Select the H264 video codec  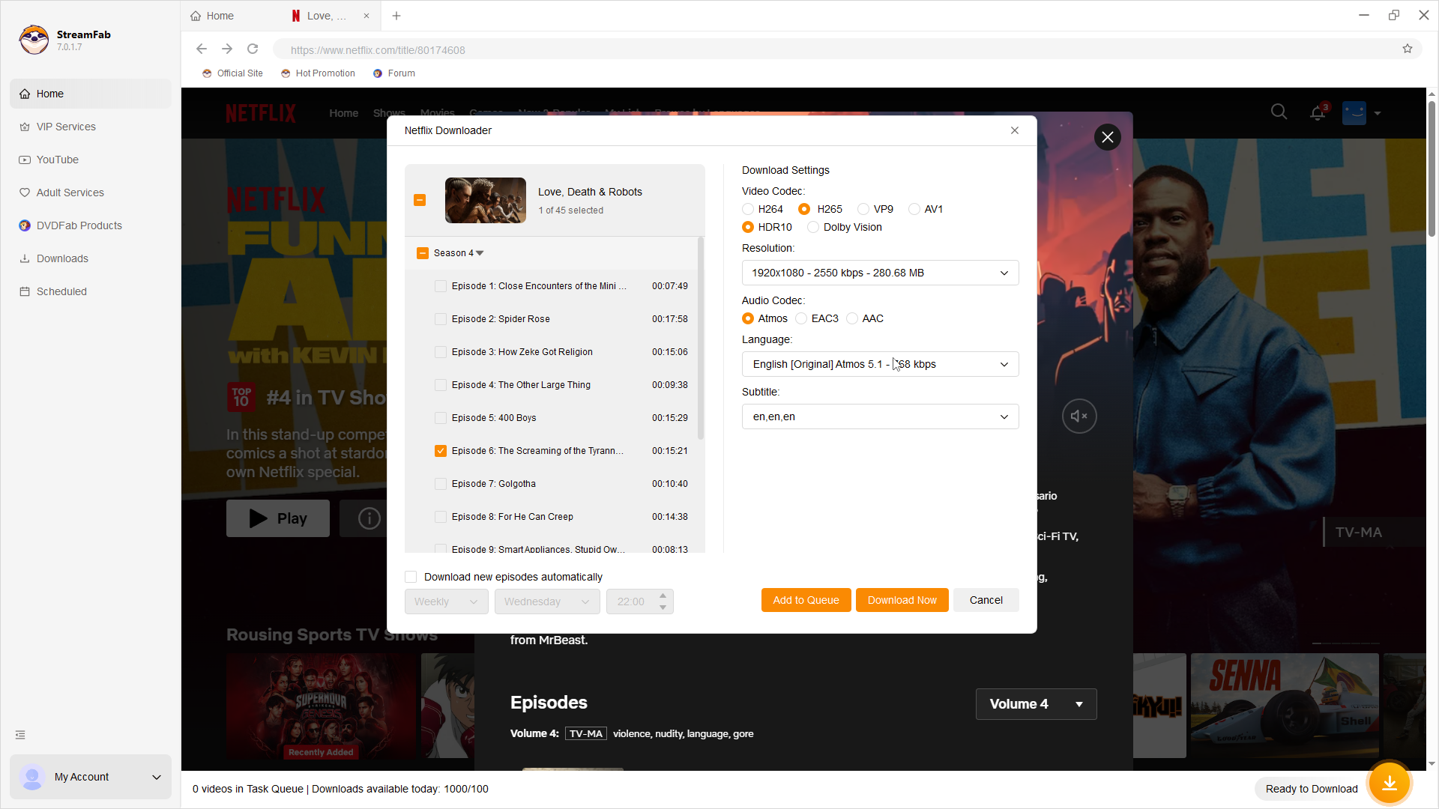tap(748, 209)
